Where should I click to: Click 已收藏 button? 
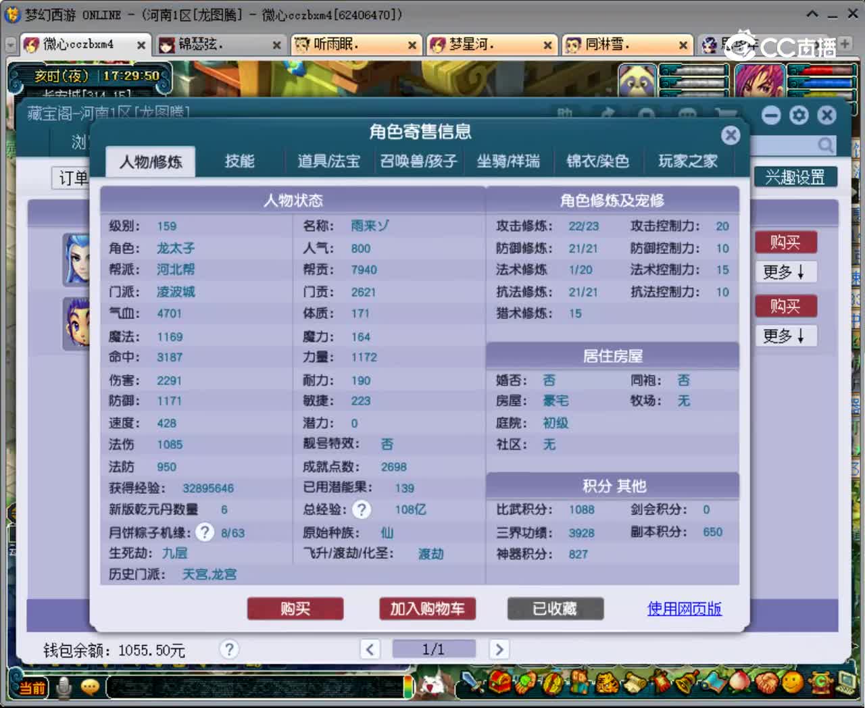point(555,609)
